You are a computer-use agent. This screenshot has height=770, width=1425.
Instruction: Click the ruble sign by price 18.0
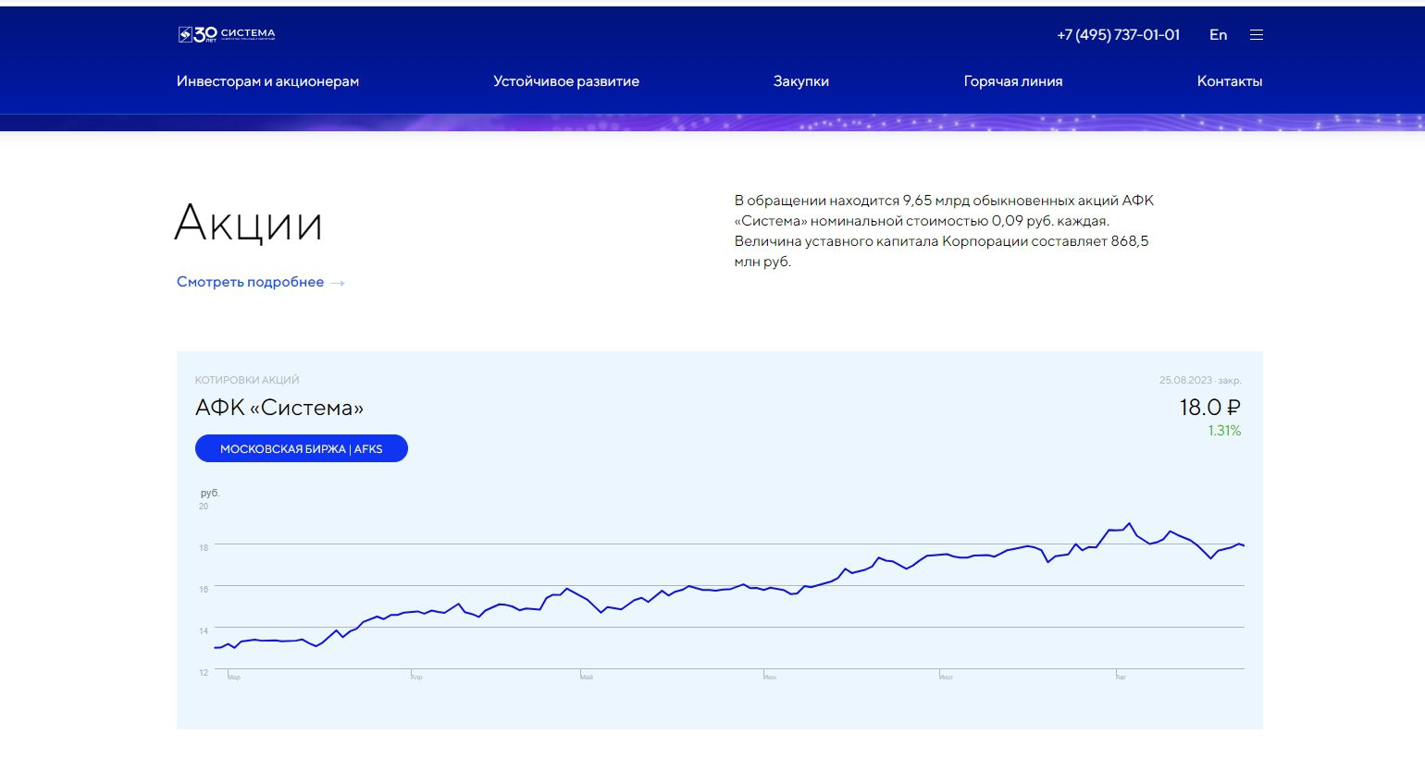[x=1232, y=408]
